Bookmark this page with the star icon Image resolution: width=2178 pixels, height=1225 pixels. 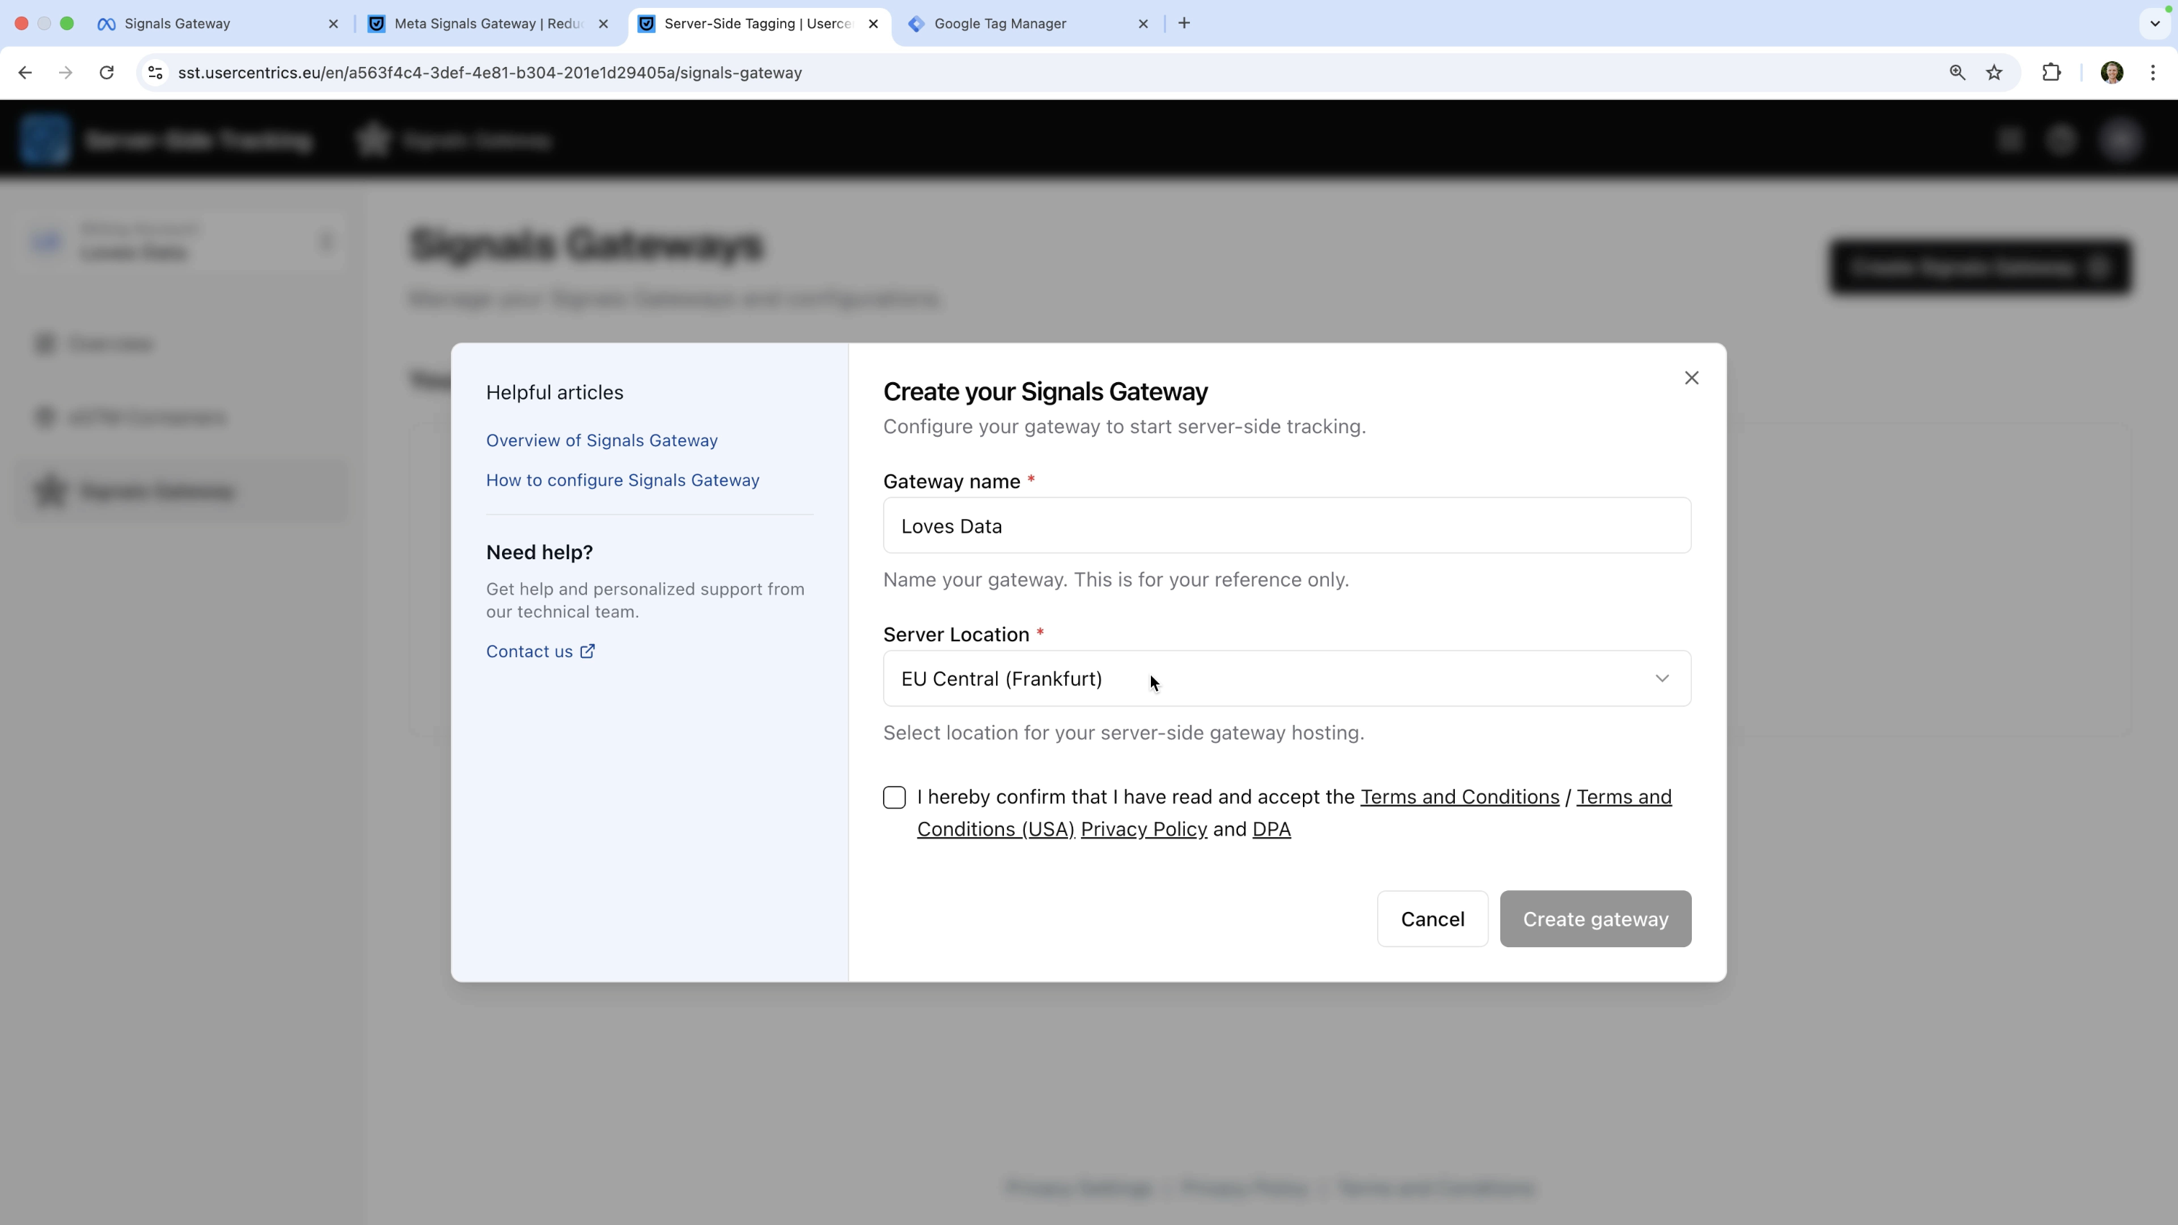pyautogui.click(x=1994, y=73)
